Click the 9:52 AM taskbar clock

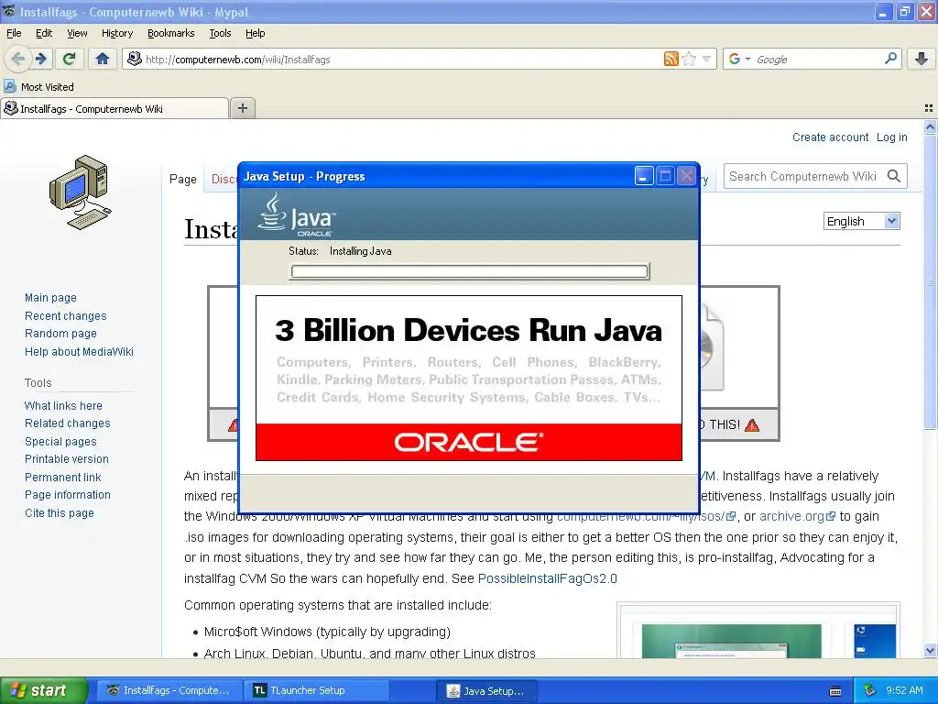(904, 690)
